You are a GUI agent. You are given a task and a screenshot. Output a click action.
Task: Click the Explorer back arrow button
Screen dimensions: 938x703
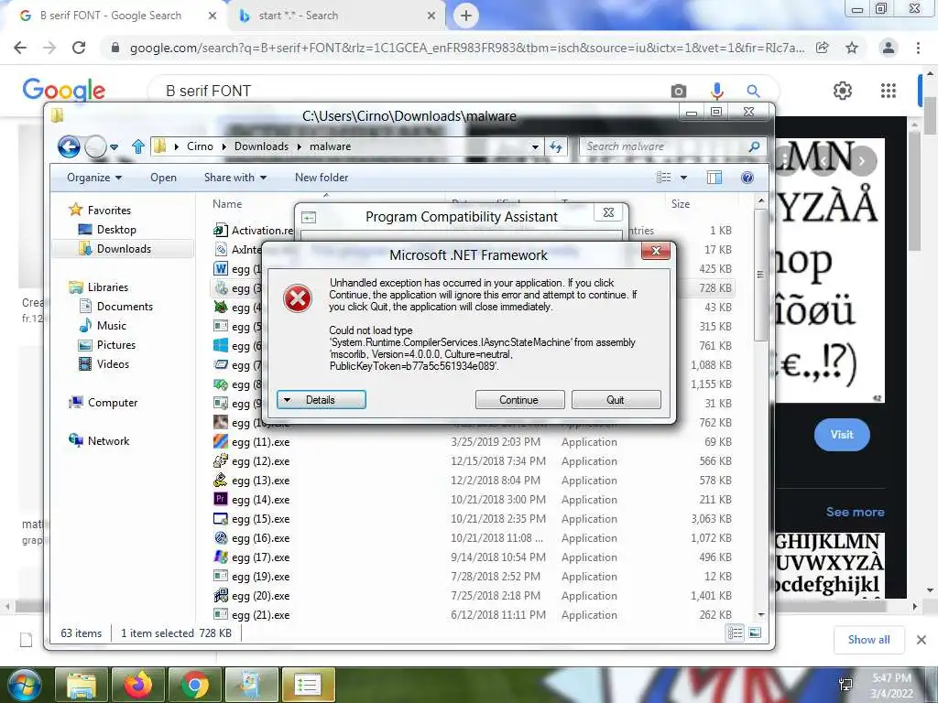(69, 146)
